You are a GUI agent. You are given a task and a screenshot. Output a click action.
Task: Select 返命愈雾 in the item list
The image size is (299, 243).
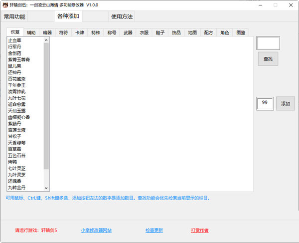(x=17, y=104)
